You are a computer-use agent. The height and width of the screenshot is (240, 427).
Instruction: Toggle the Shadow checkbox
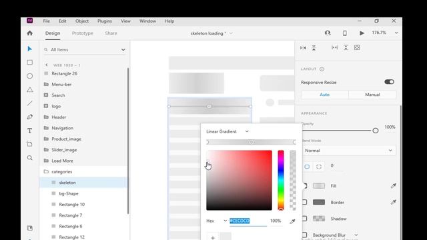pos(304,219)
